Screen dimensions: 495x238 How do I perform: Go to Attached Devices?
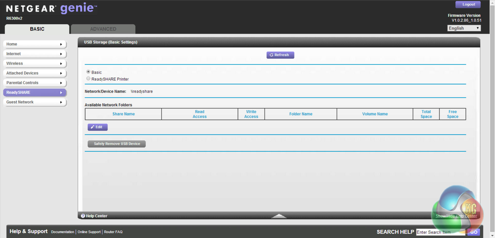click(35, 73)
